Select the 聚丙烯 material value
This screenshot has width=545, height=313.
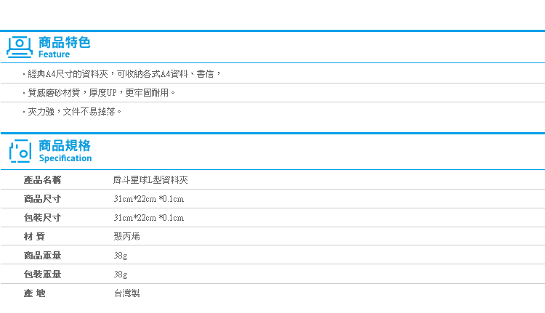[x=127, y=237]
